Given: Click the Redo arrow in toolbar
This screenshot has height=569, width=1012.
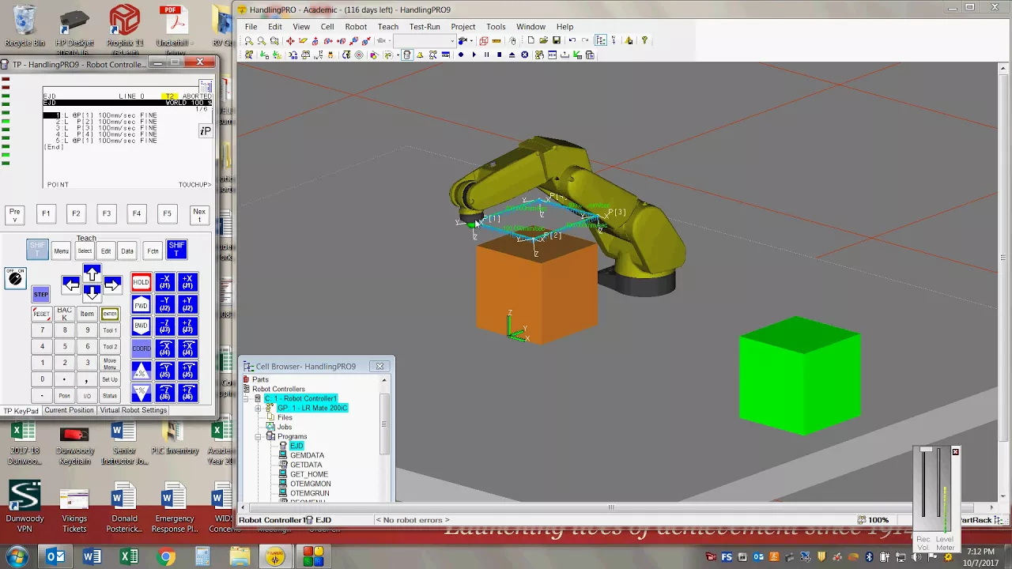Looking at the screenshot, I should (585, 40).
